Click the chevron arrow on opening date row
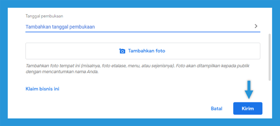The height and width of the screenshot is (126, 280). pyautogui.click(x=256, y=26)
